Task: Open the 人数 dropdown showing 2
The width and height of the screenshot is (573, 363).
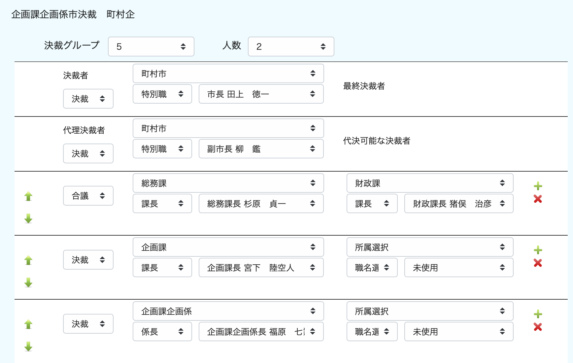Action: coord(291,47)
